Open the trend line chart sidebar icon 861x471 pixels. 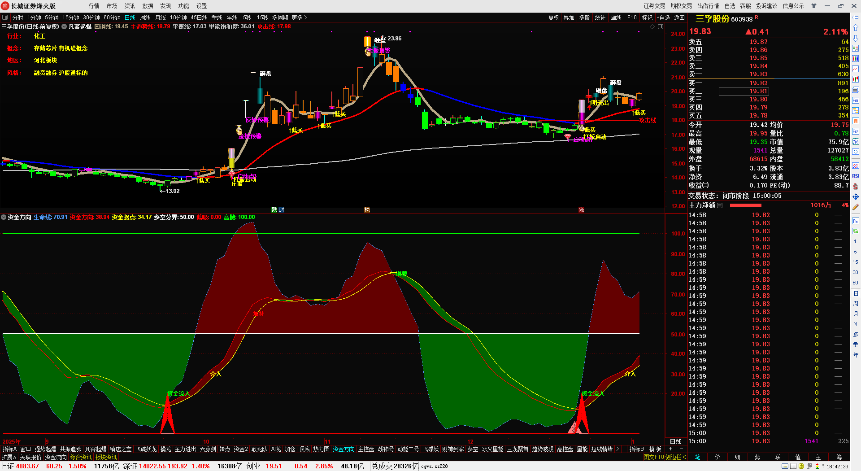tap(856, 69)
